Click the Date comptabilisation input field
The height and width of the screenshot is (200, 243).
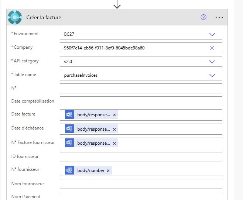[141, 101]
